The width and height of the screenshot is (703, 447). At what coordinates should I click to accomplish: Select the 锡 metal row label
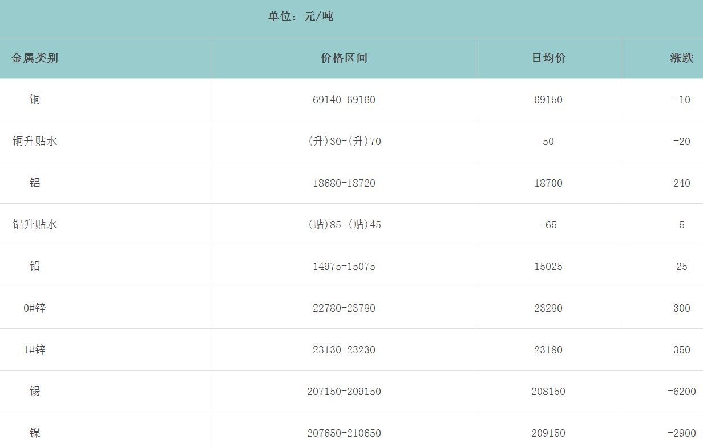click(35, 391)
